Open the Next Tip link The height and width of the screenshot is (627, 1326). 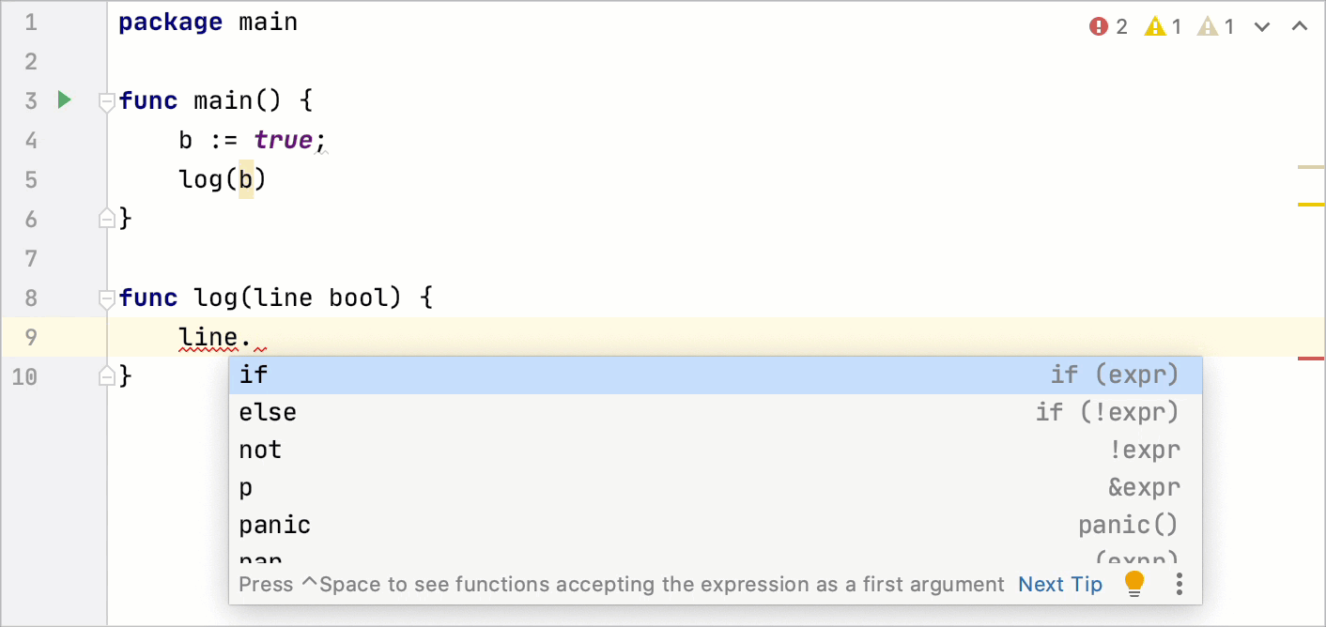tap(1059, 583)
